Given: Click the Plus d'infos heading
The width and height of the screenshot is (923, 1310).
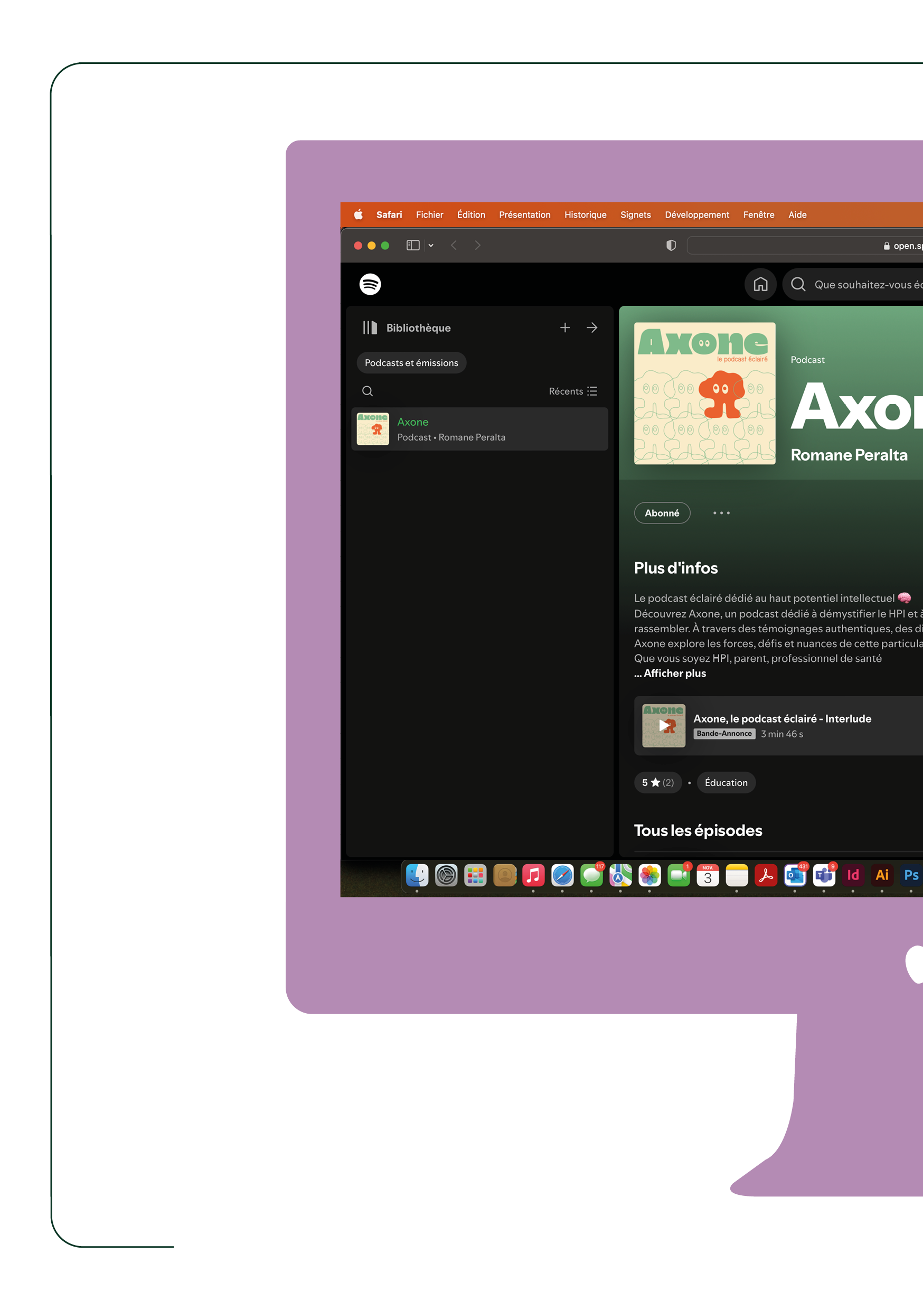Looking at the screenshot, I should (675, 568).
